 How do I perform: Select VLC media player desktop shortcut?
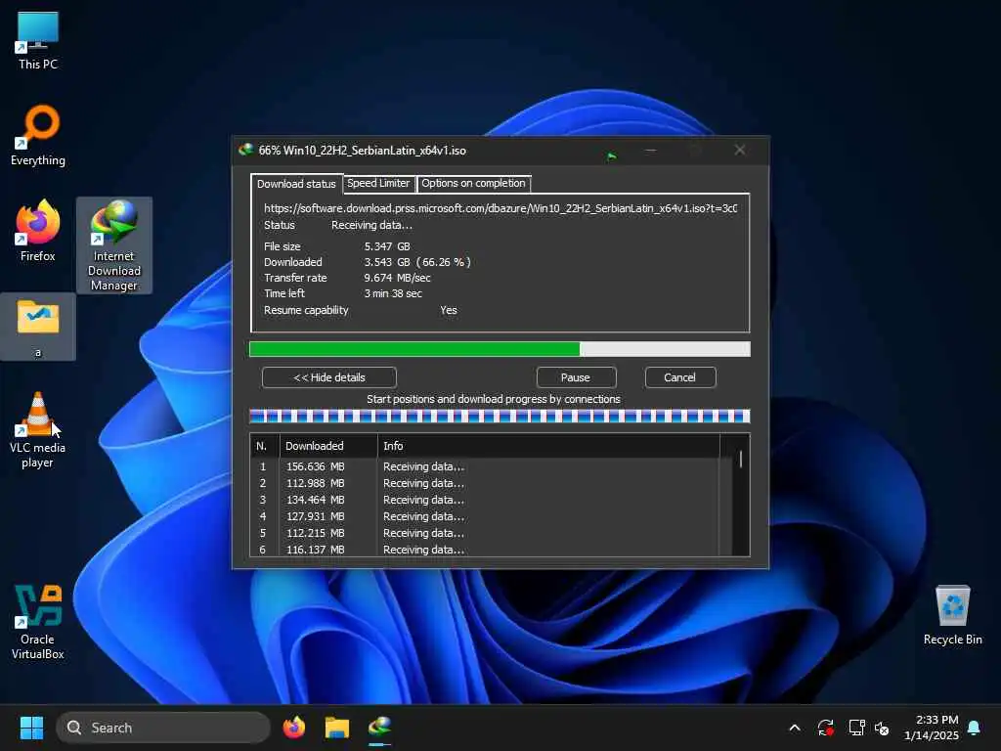38,429
